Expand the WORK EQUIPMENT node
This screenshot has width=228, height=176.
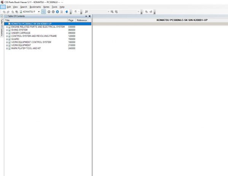pyautogui.click(x=7, y=45)
